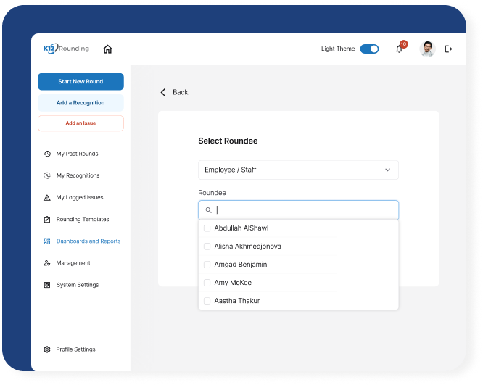483x385 pixels.
Task: Expand the Employee / Staff dropdown
Action: coord(298,170)
